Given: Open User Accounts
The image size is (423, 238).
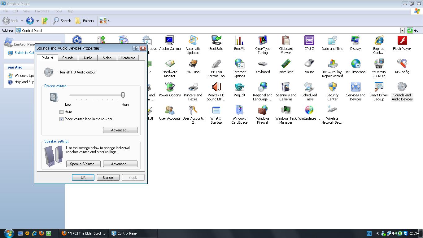Looking at the screenshot, I should click(170, 113).
